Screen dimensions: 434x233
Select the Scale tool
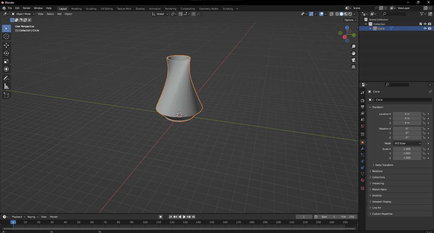[x=6, y=61]
